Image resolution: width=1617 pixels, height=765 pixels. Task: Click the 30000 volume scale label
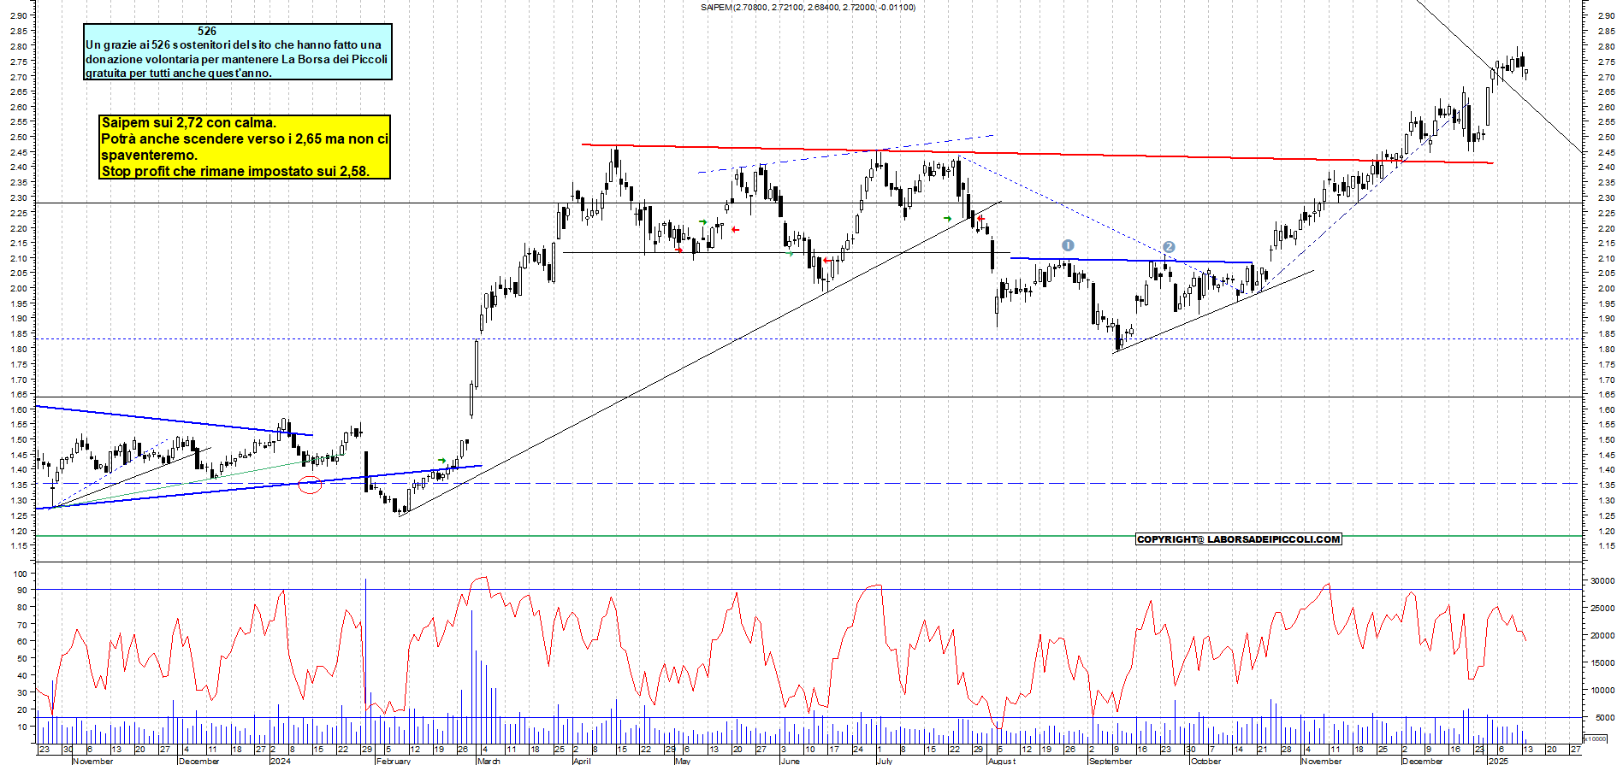tap(1602, 580)
